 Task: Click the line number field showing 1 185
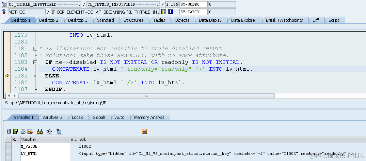point(172,4)
